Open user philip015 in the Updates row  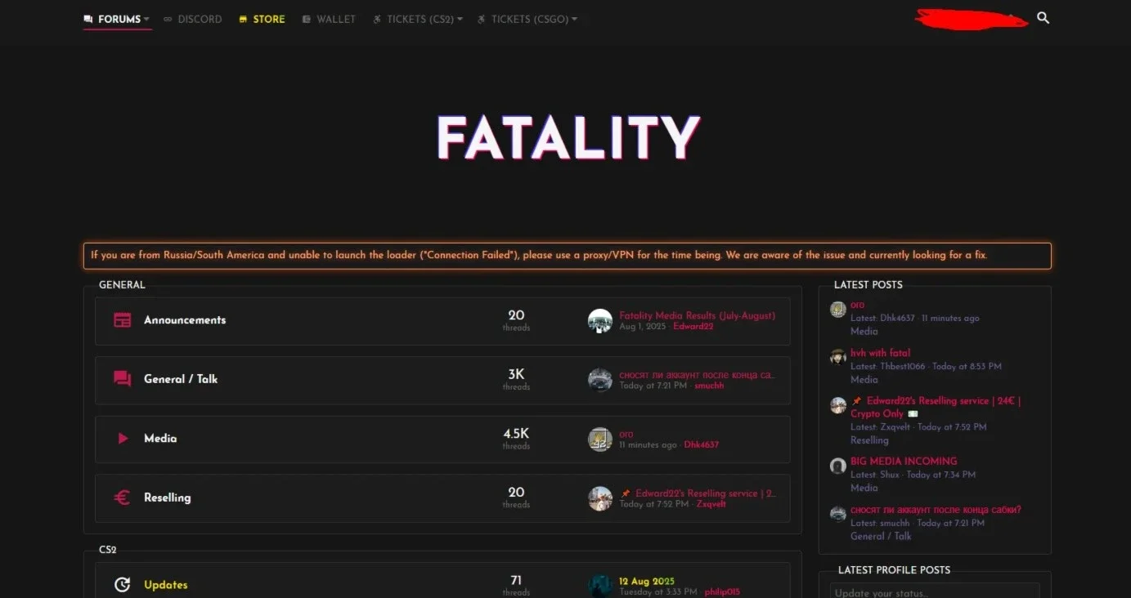722,592
